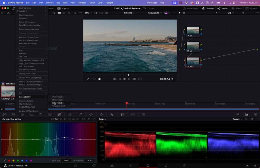Toggle Clips thumbnail strip
260x168 pixels.
(63, 8)
